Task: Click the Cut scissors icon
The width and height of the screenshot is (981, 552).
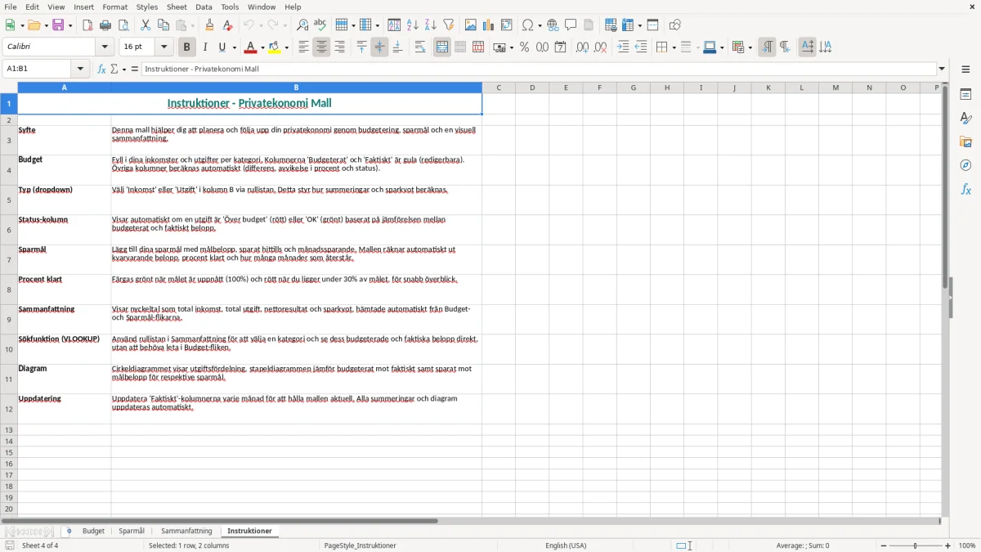Action: pos(146,25)
